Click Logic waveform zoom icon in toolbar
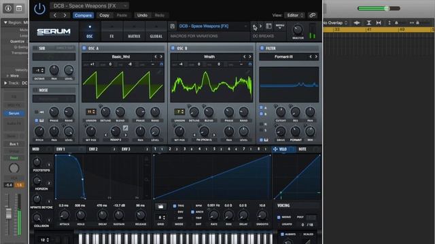The image size is (435, 244). pyautogui.click(x=357, y=22)
